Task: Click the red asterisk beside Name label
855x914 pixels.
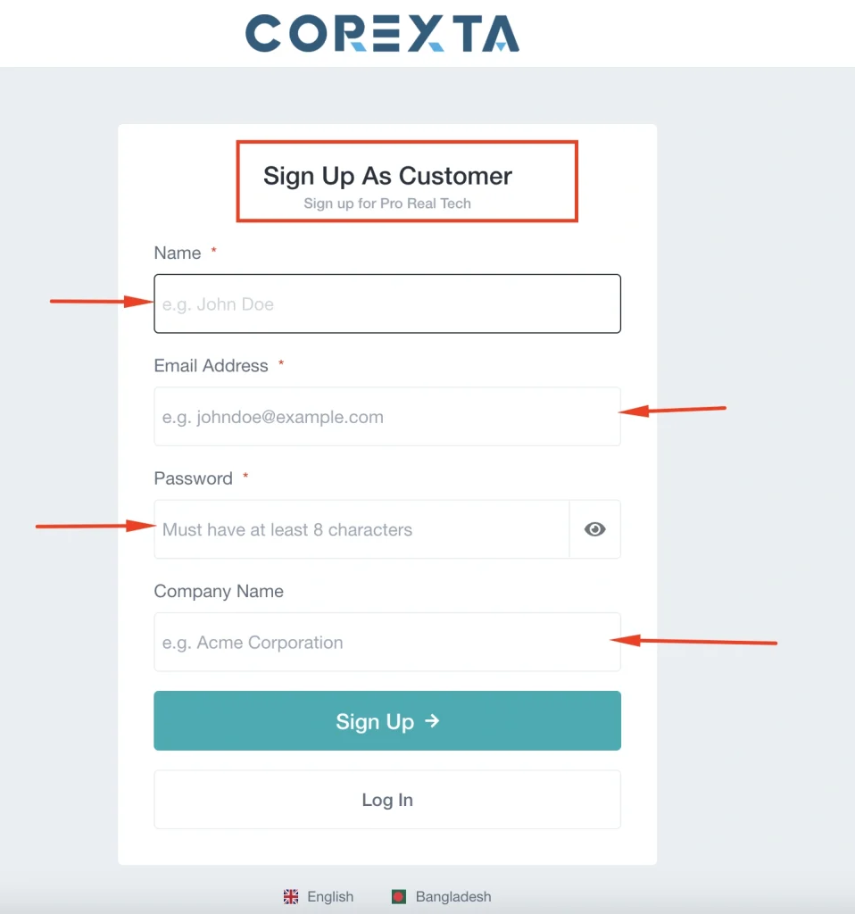Action: click(214, 252)
